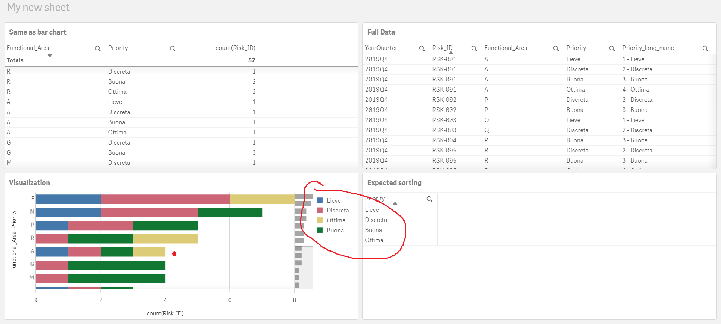The width and height of the screenshot is (721, 324).
Task: Toggle sort arrow on Expected sorting Priority header
Action: pos(395,203)
